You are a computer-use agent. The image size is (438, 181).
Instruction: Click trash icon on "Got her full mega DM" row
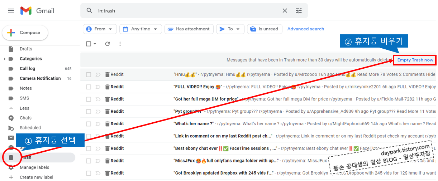pos(107,99)
